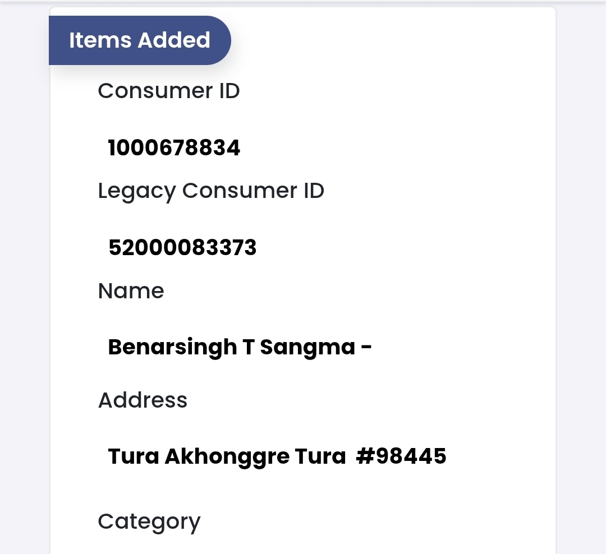606x554 pixels.
Task: Select the surname "Sangma"
Action: tap(307, 348)
